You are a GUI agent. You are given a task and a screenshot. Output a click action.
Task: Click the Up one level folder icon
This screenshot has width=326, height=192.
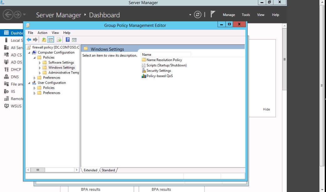coord(44,39)
